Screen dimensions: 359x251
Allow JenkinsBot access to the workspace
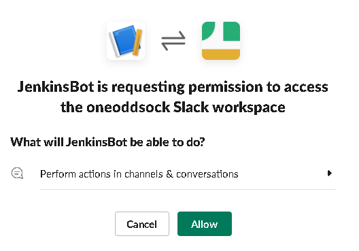pyautogui.click(x=205, y=224)
